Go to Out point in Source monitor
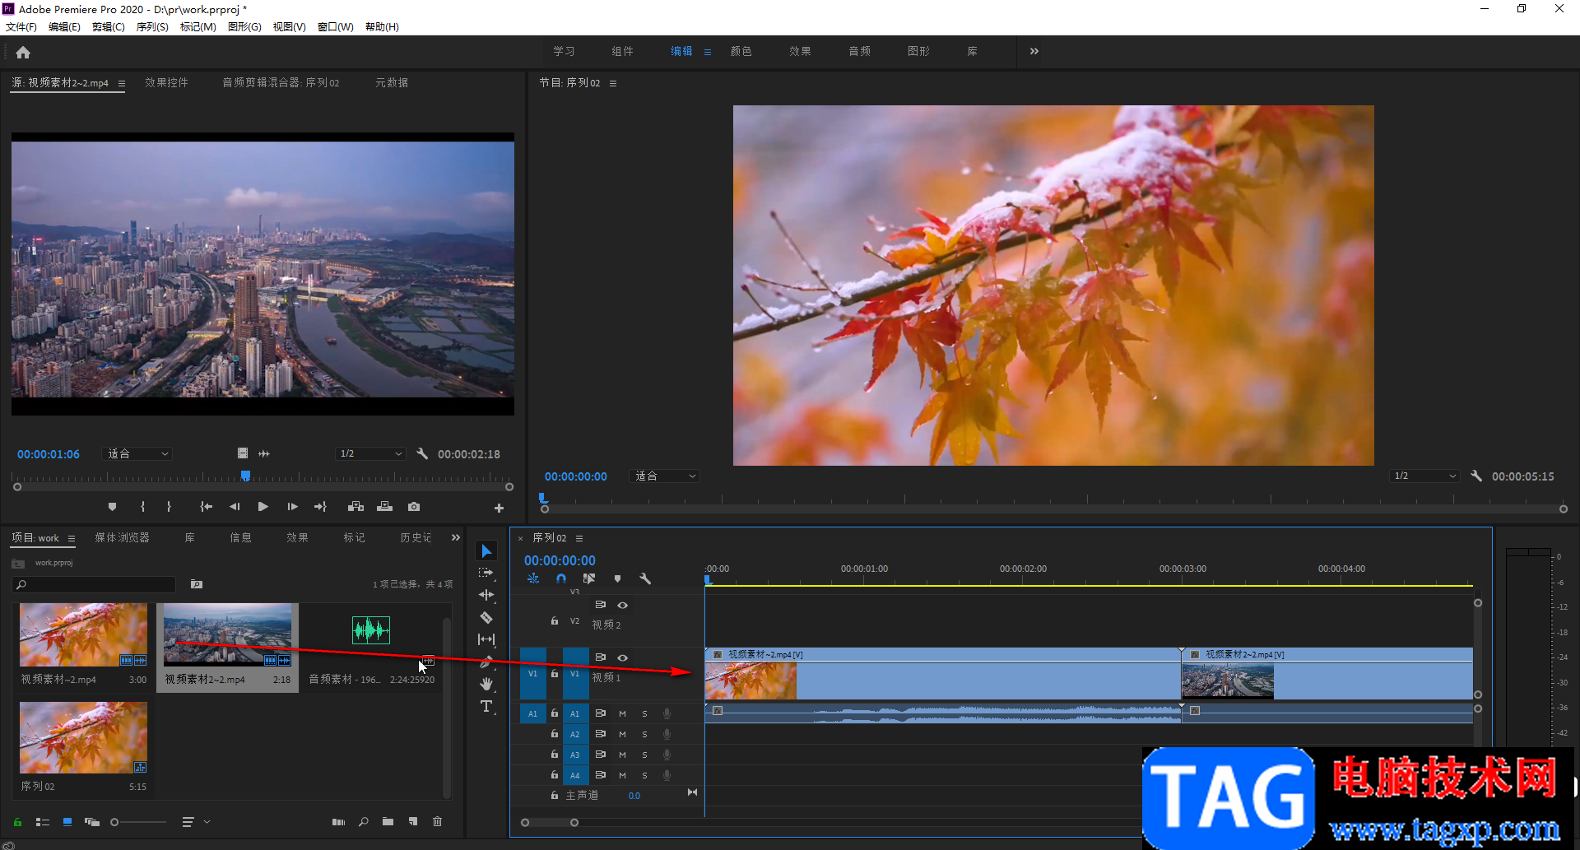The height and width of the screenshot is (850, 1580). tap(321, 507)
